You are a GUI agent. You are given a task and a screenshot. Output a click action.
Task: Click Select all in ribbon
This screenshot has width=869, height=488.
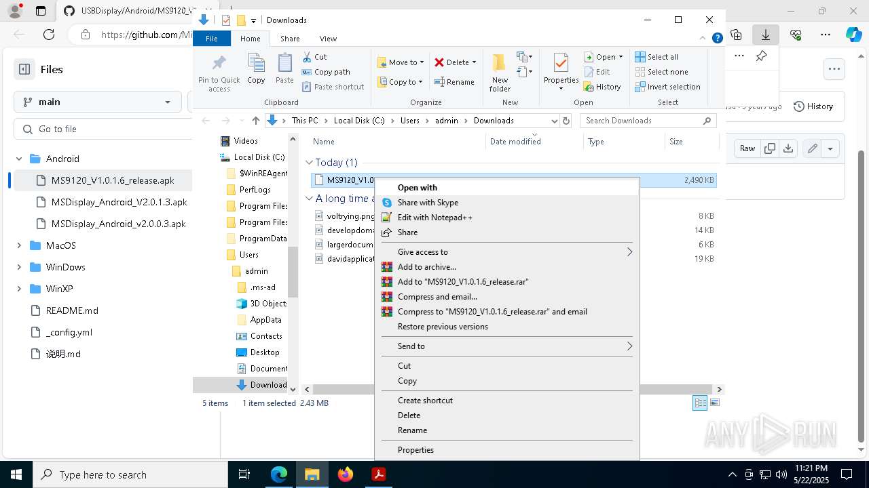click(657, 57)
